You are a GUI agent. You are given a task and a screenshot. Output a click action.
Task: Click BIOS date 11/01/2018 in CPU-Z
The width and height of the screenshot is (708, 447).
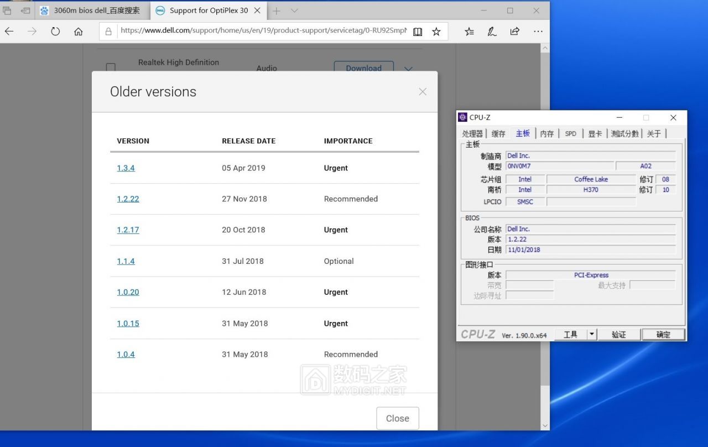[591, 250]
